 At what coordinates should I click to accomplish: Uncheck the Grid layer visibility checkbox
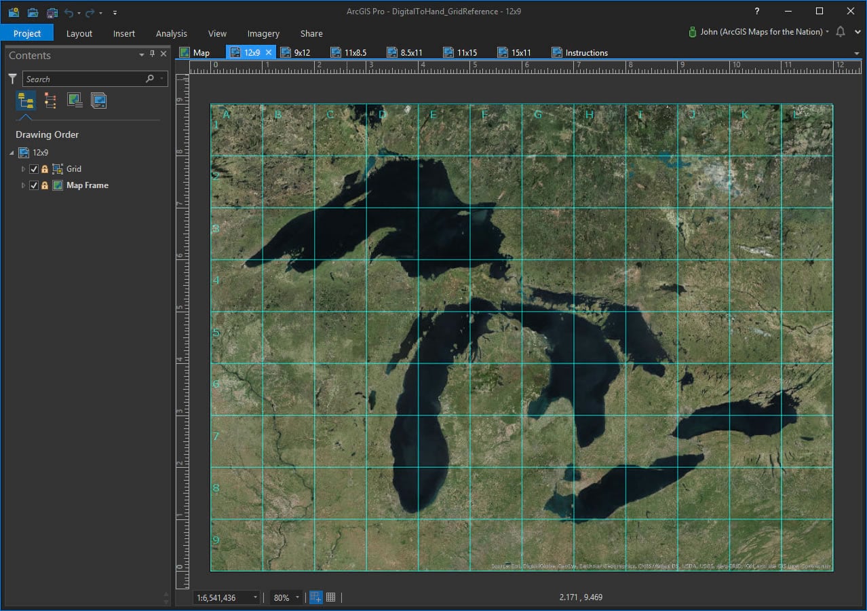(x=34, y=169)
